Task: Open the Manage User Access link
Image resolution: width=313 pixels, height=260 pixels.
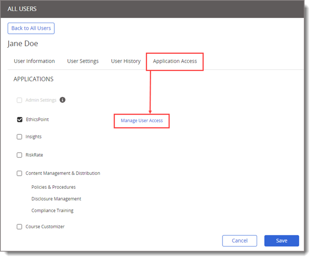Action: coord(142,120)
